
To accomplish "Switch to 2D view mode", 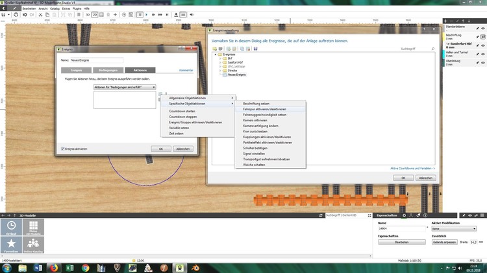I will pos(95,14).
